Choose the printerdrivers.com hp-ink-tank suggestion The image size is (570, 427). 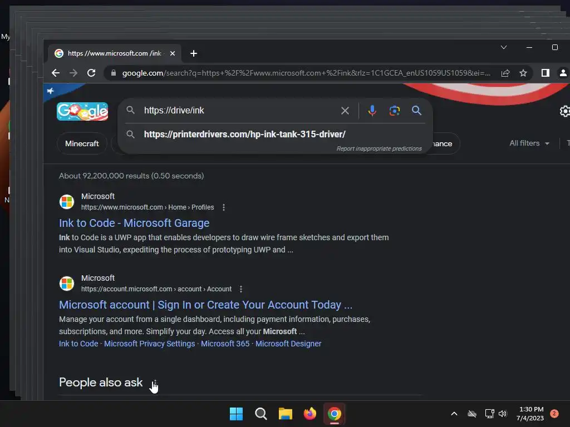245,135
